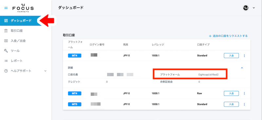Click the dollar icon beside 入金／出金
The width and height of the screenshot is (262, 120).
6,41
